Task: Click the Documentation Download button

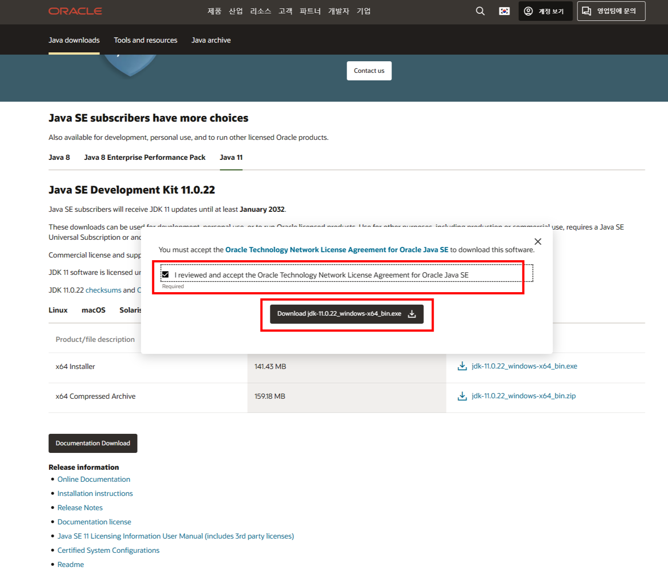Action: click(93, 443)
